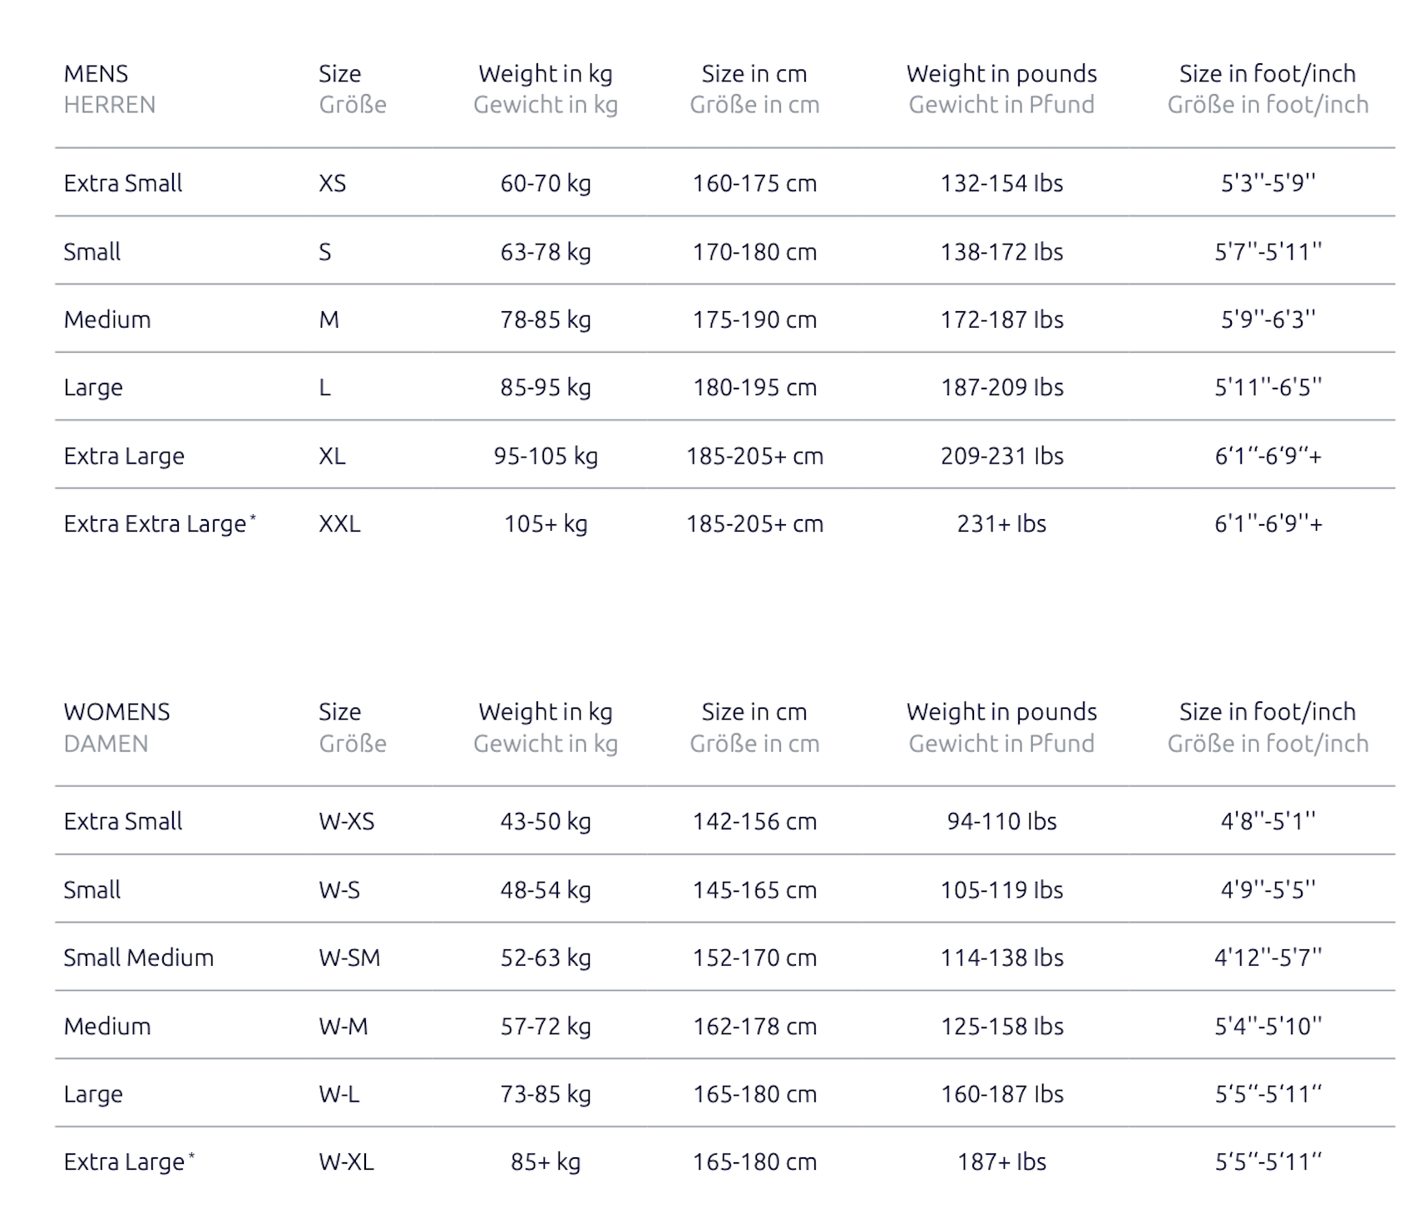Click the men's Weight in pounds header
1414x1218 pixels.
(1001, 74)
